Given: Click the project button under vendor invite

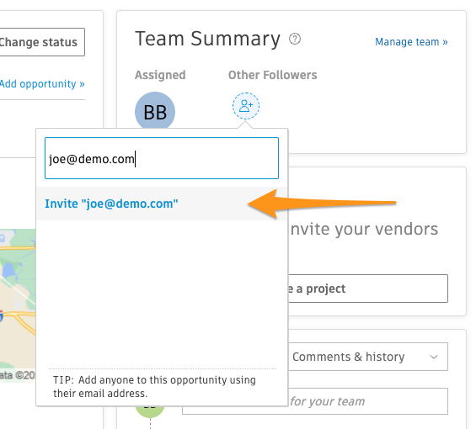Looking at the screenshot, I should (367, 289).
